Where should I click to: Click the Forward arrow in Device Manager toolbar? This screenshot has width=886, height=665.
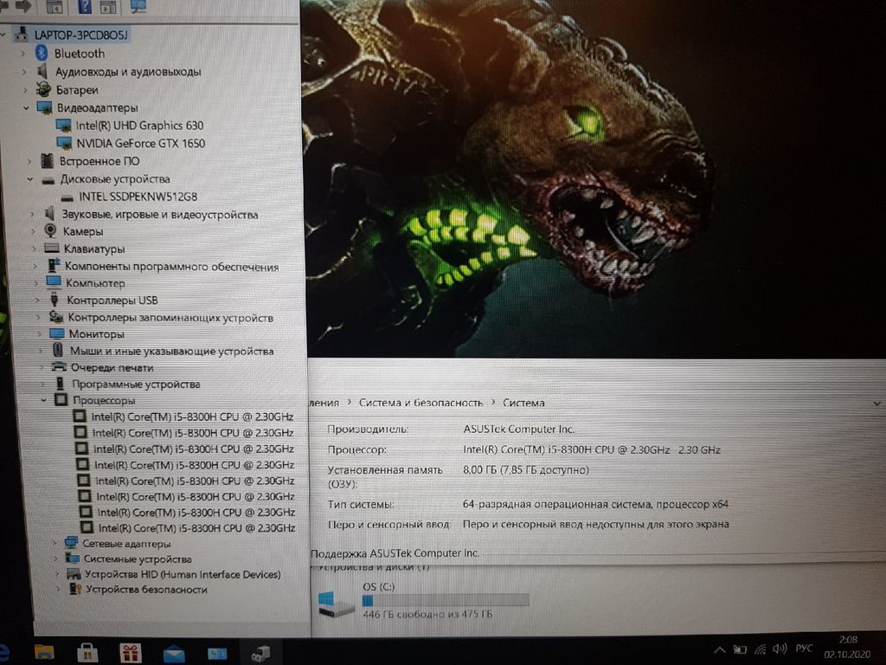pyautogui.click(x=23, y=7)
